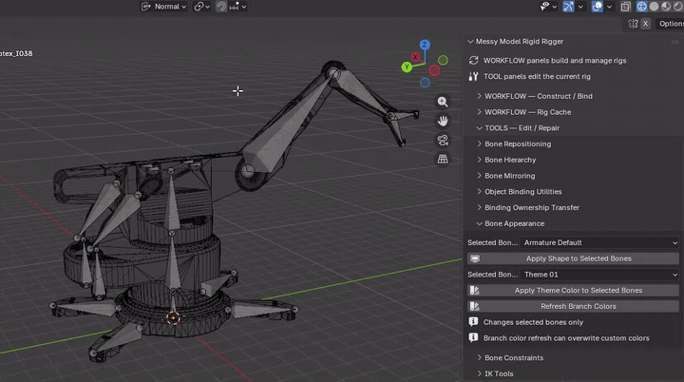Click text 'Branch color refresh can overwrite custom colors'

[566, 338]
